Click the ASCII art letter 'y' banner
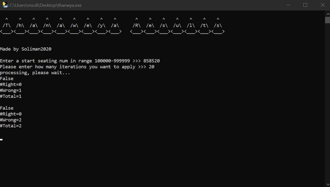Screen dimensions: 330x187 pyautogui.click(x=101, y=26)
